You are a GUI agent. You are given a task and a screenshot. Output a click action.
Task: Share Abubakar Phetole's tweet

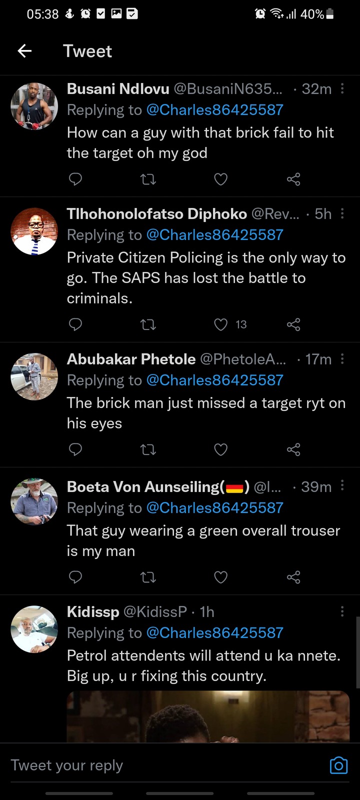(293, 449)
